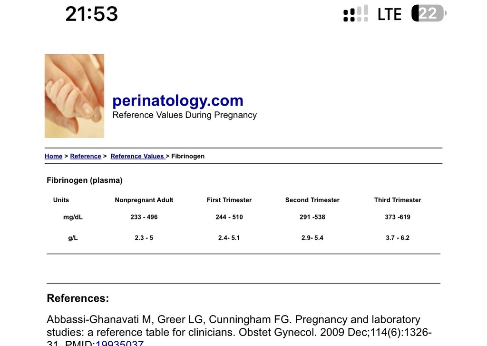Select the Fibrinogen (plasma) heading
The height and width of the screenshot is (346, 487).
click(85, 180)
